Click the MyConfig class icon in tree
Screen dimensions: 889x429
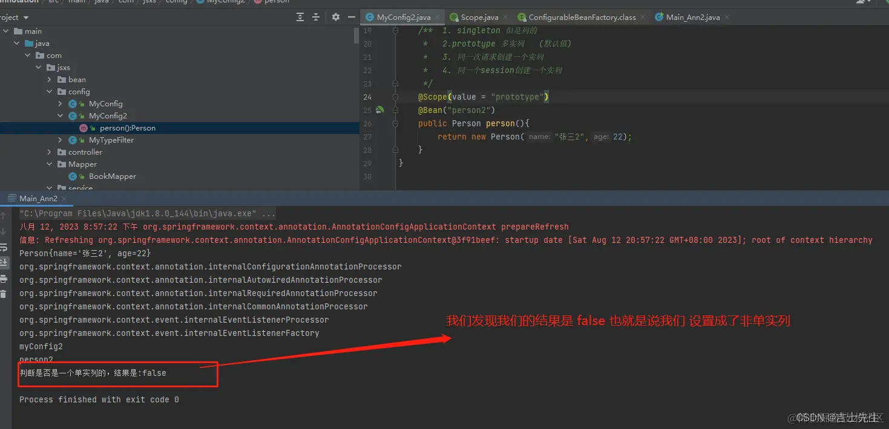(73, 104)
